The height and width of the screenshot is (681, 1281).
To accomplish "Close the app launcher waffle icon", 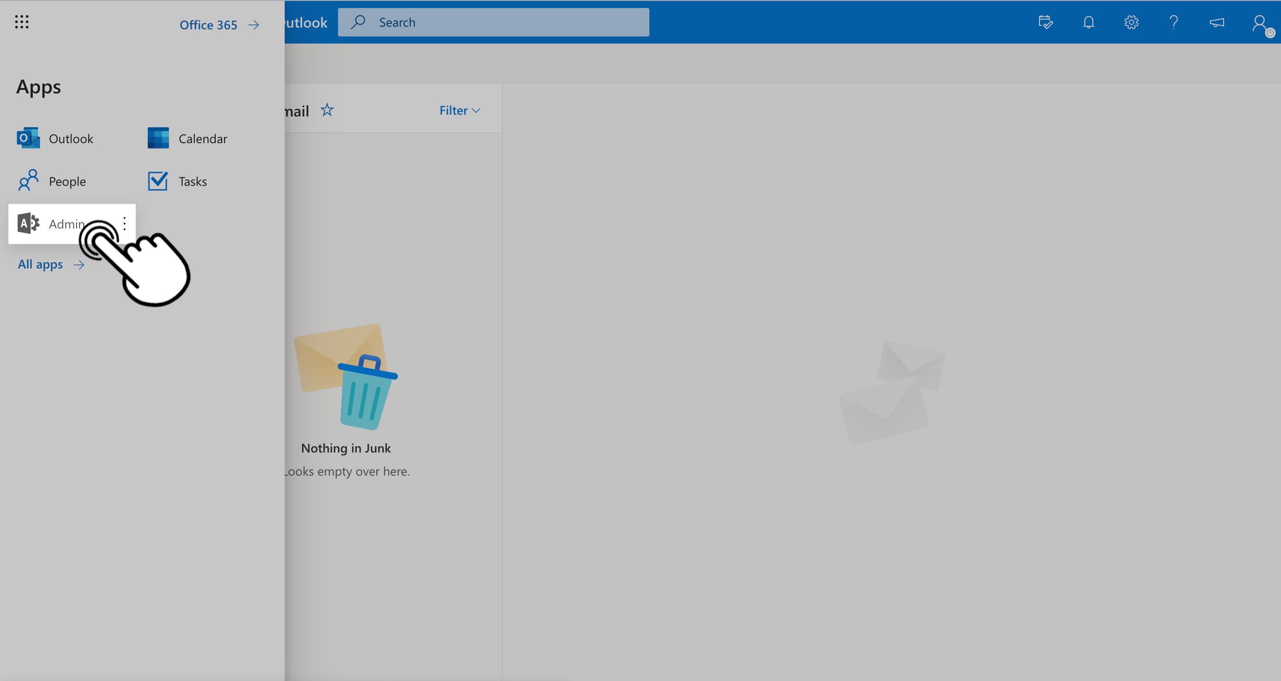I will pyautogui.click(x=21, y=22).
